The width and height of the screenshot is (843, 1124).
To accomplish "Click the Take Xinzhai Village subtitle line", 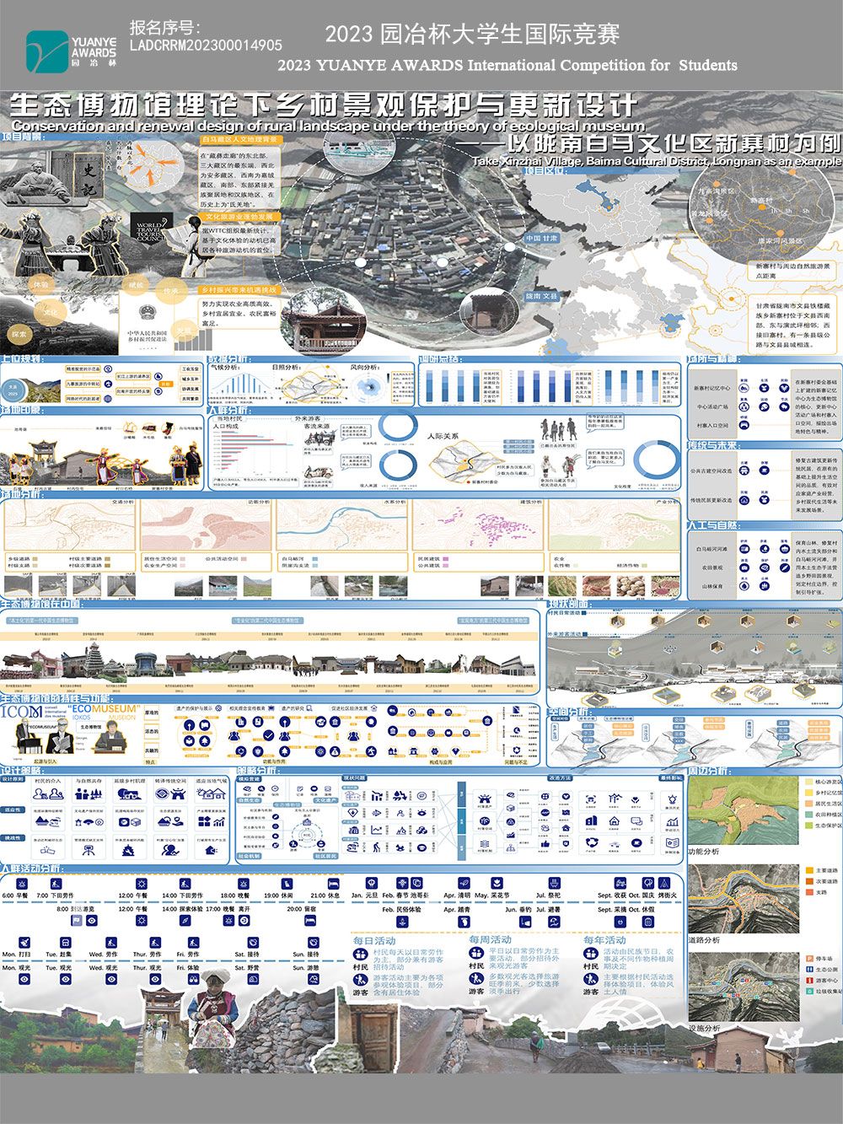I will point(658,160).
